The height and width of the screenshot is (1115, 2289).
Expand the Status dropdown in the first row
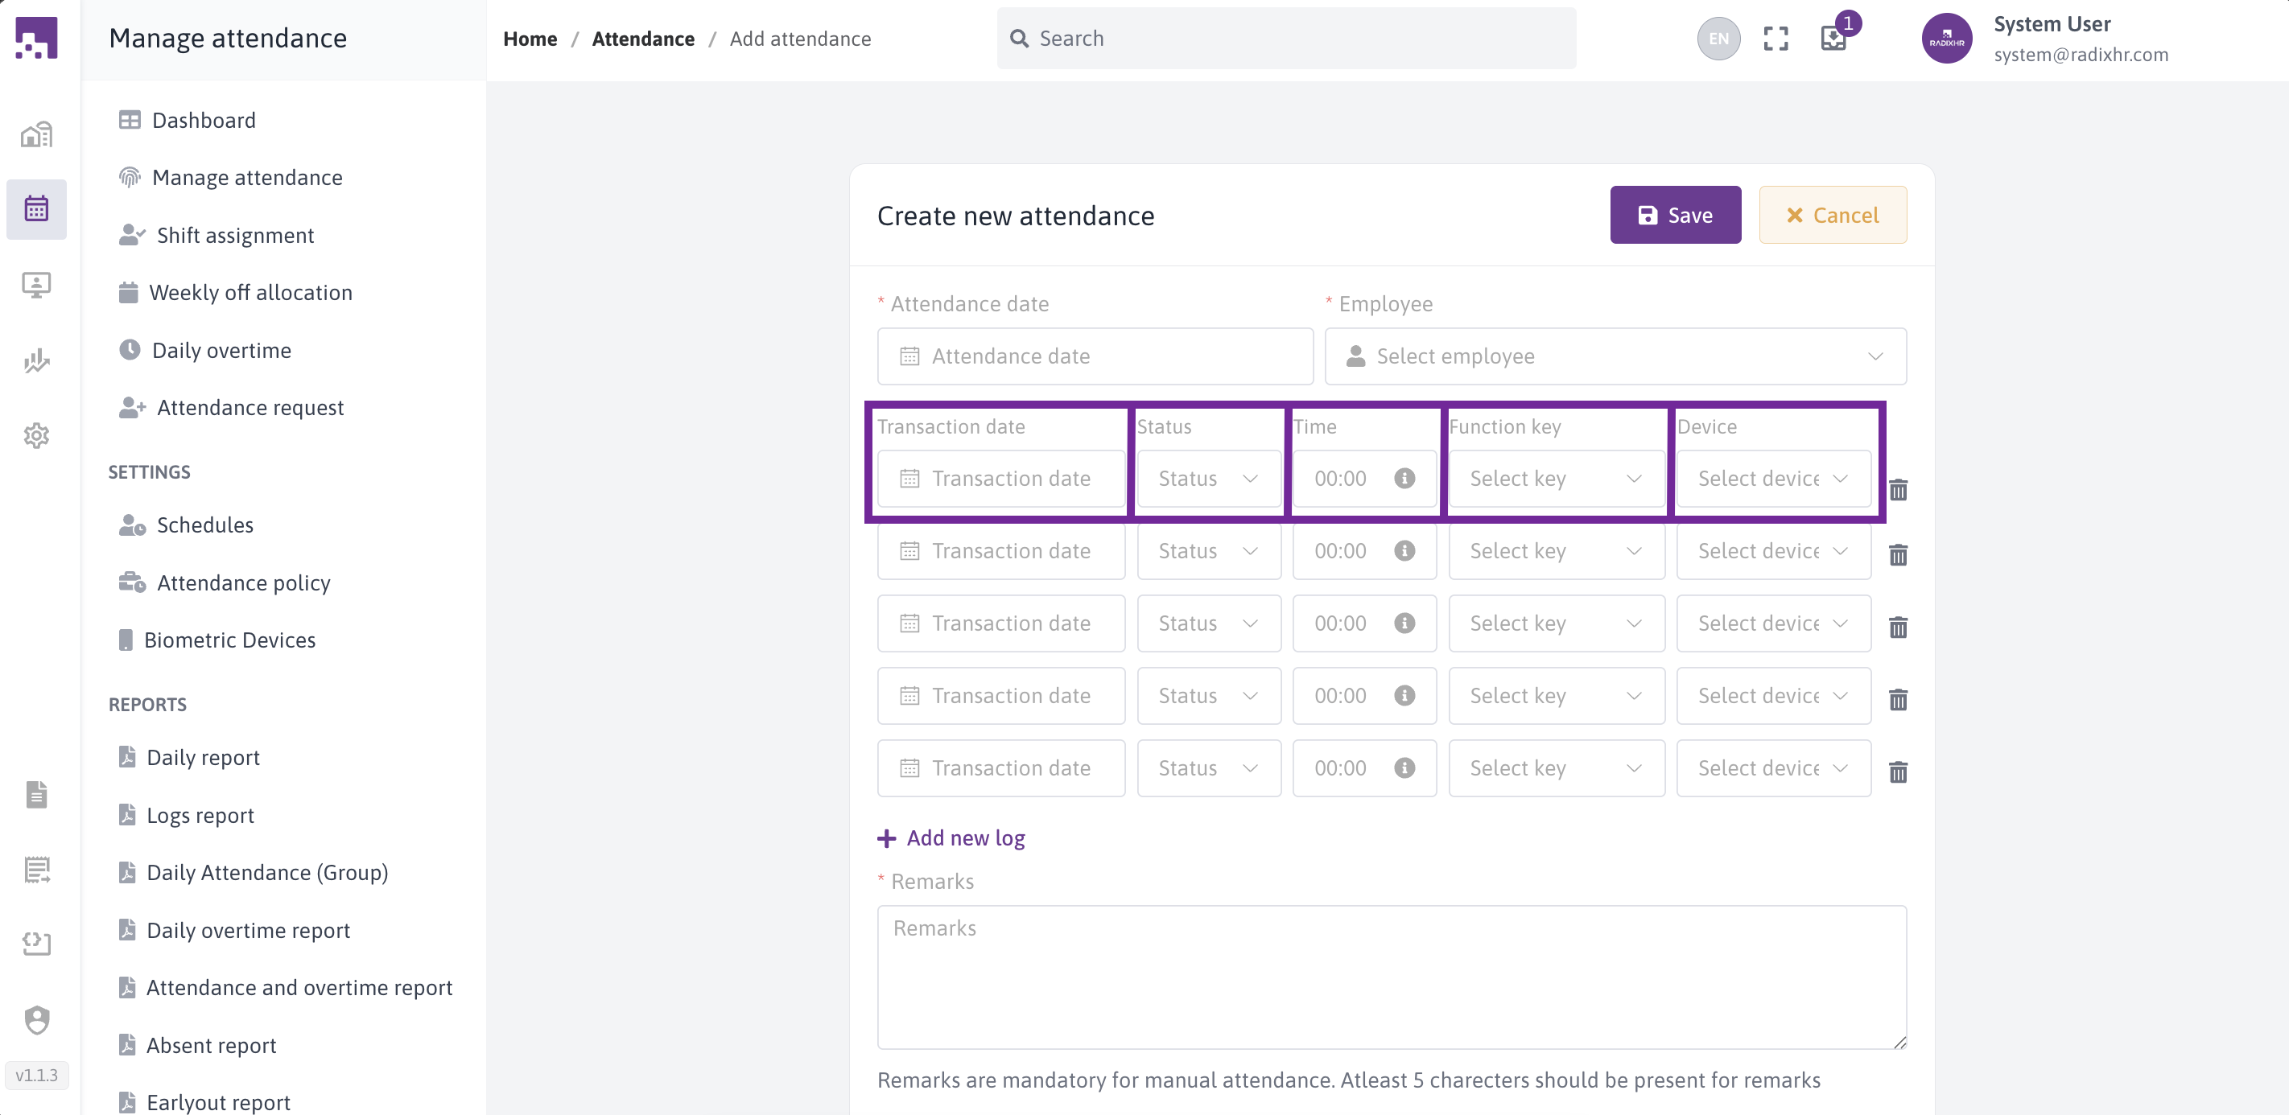(x=1208, y=478)
